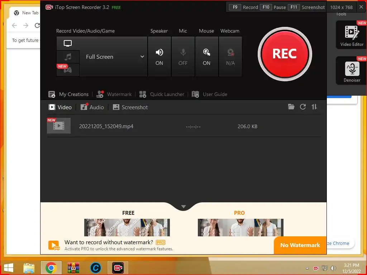Switch to the Screenshot tab
The image size is (367, 275).
click(x=130, y=107)
